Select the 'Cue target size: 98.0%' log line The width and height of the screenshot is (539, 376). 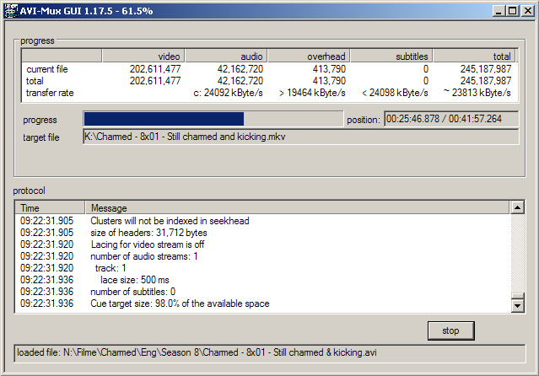tap(180, 303)
